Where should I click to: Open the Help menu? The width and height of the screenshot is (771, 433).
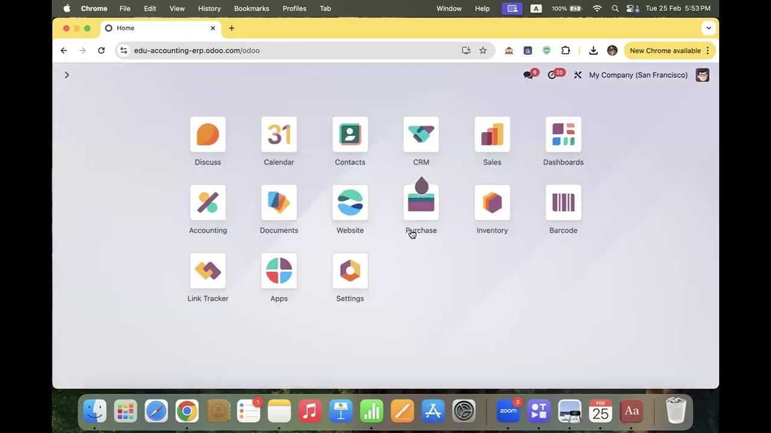(482, 8)
